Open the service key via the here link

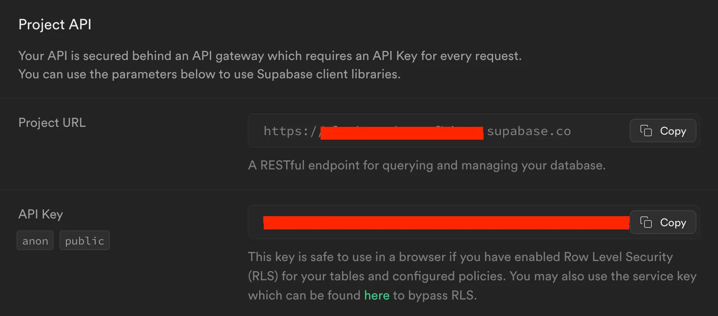[x=376, y=295]
